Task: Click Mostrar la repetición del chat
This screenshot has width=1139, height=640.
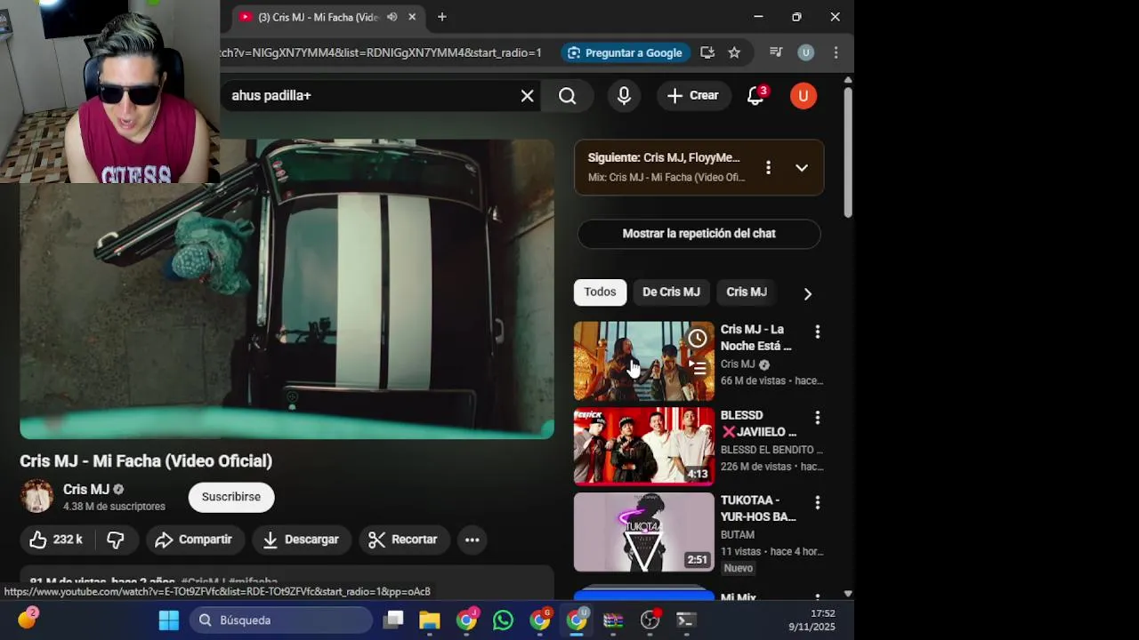Action: coord(699,234)
